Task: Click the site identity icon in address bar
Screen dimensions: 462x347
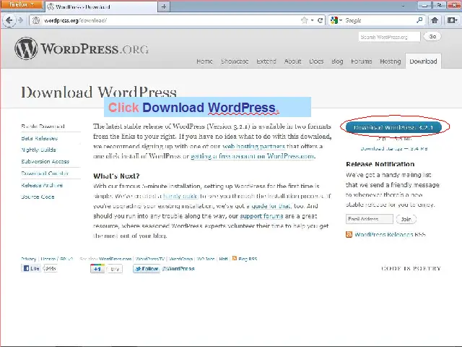Action: (x=36, y=20)
